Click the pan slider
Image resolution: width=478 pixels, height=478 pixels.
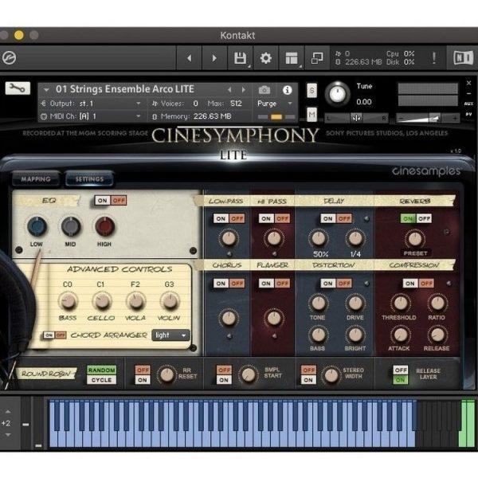click(x=356, y=118)
